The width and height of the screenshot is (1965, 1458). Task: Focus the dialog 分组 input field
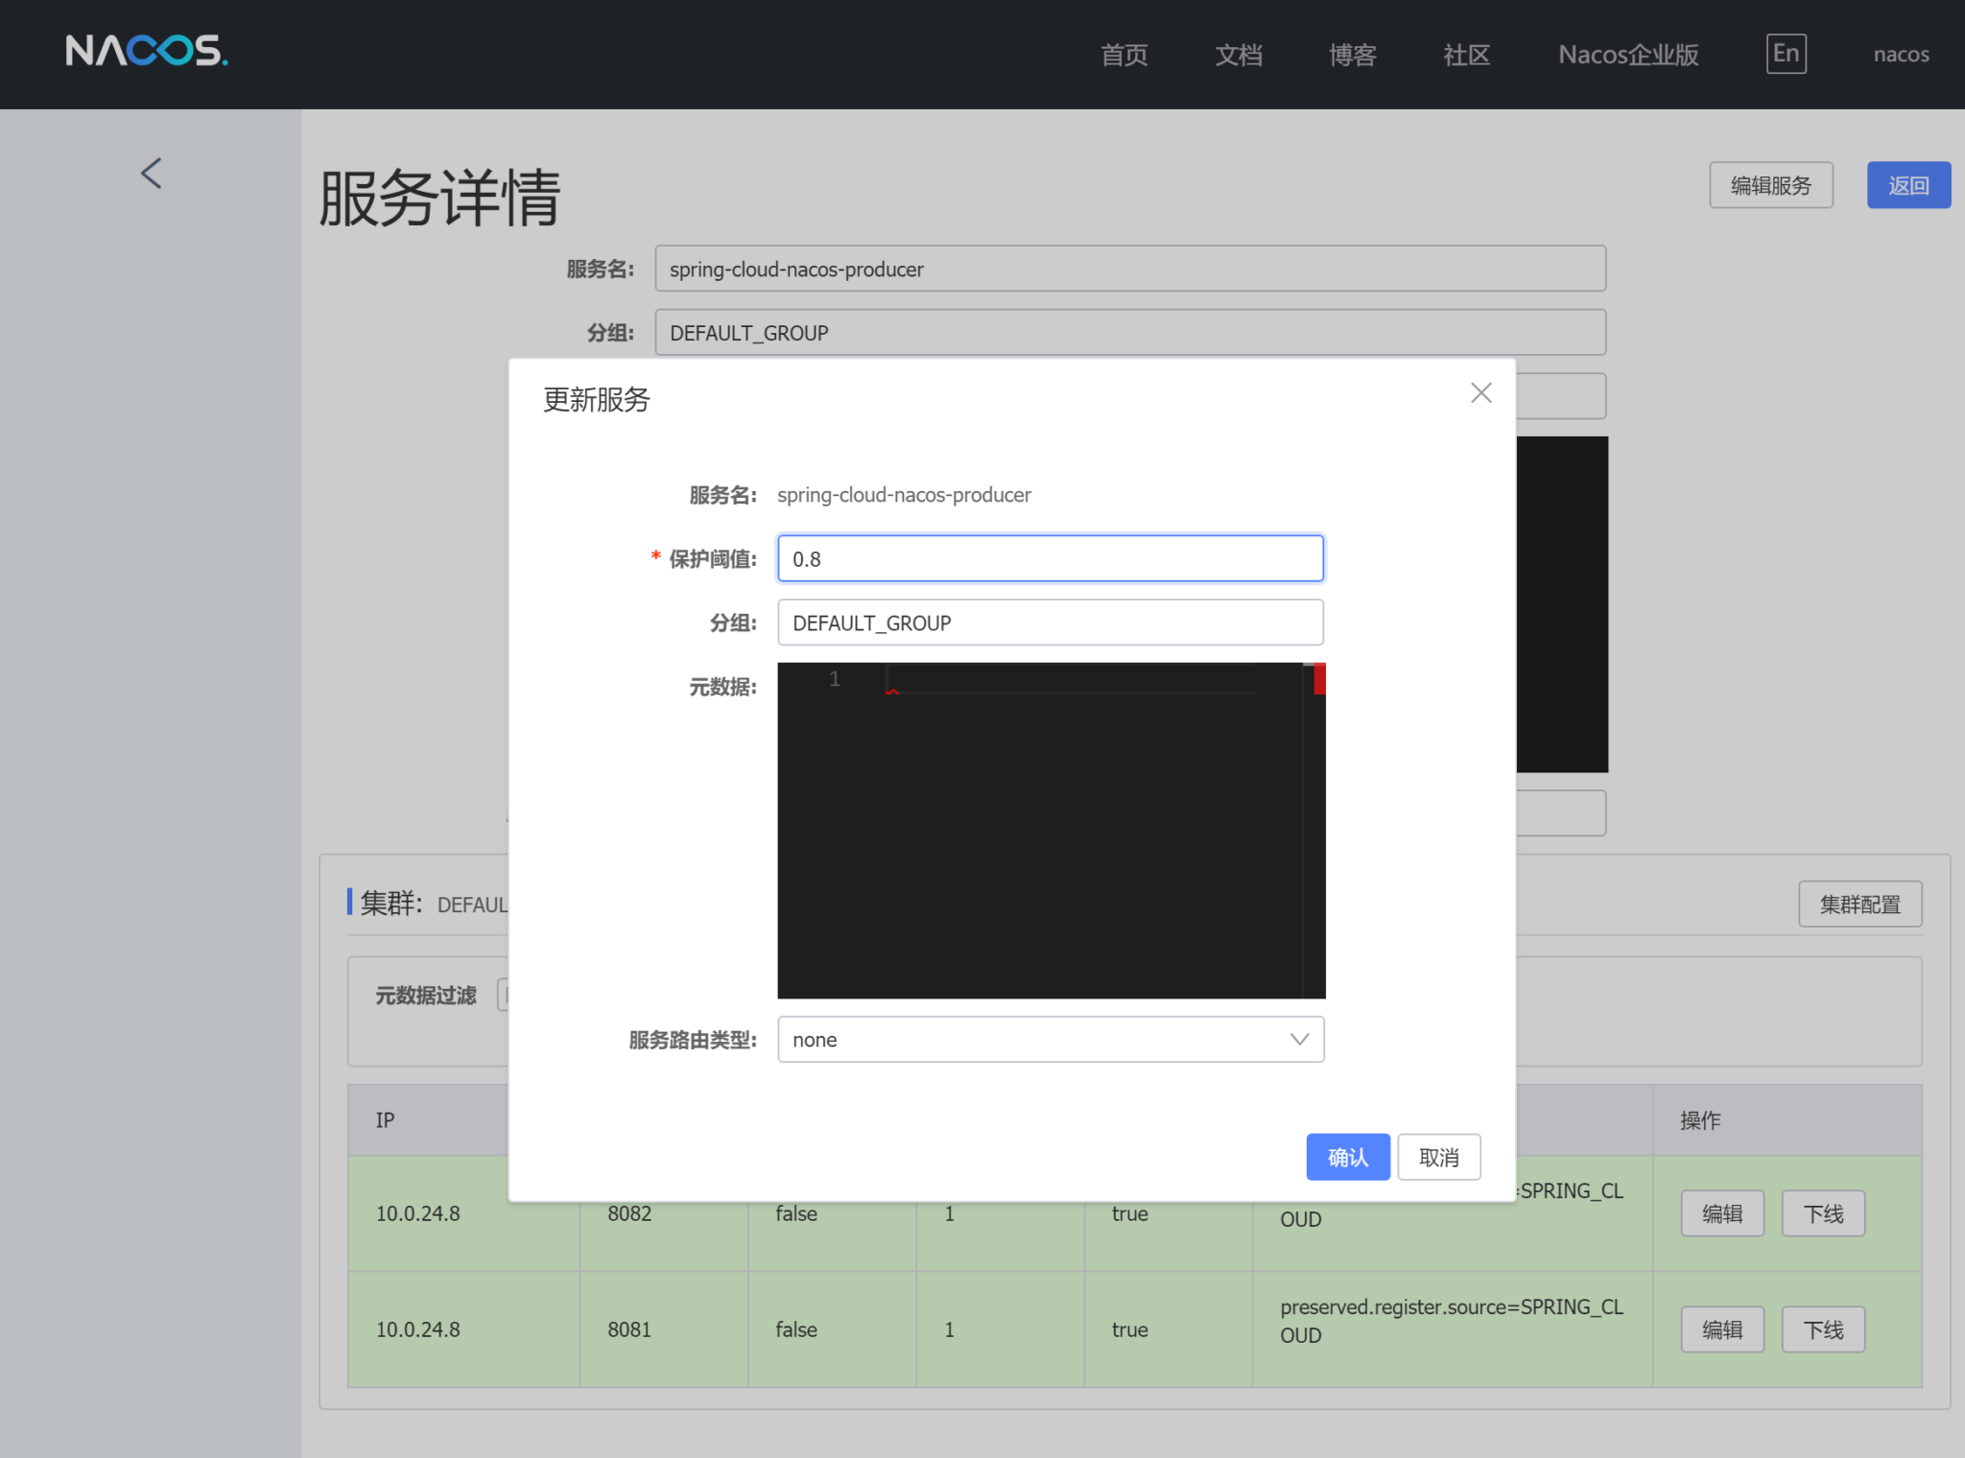click(x=1051, y=623)
